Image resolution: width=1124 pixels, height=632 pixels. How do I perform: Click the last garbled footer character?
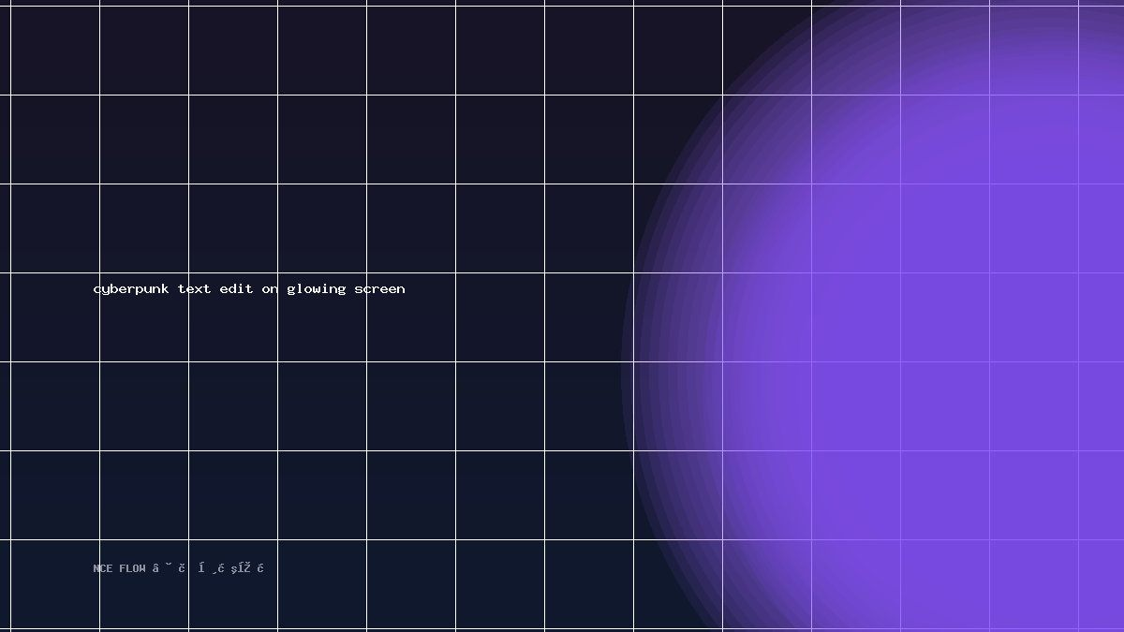(x=260, y=567)
